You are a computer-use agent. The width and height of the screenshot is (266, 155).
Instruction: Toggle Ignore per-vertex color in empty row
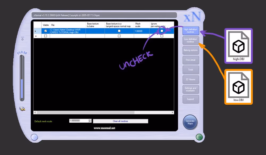coord(162,36)
